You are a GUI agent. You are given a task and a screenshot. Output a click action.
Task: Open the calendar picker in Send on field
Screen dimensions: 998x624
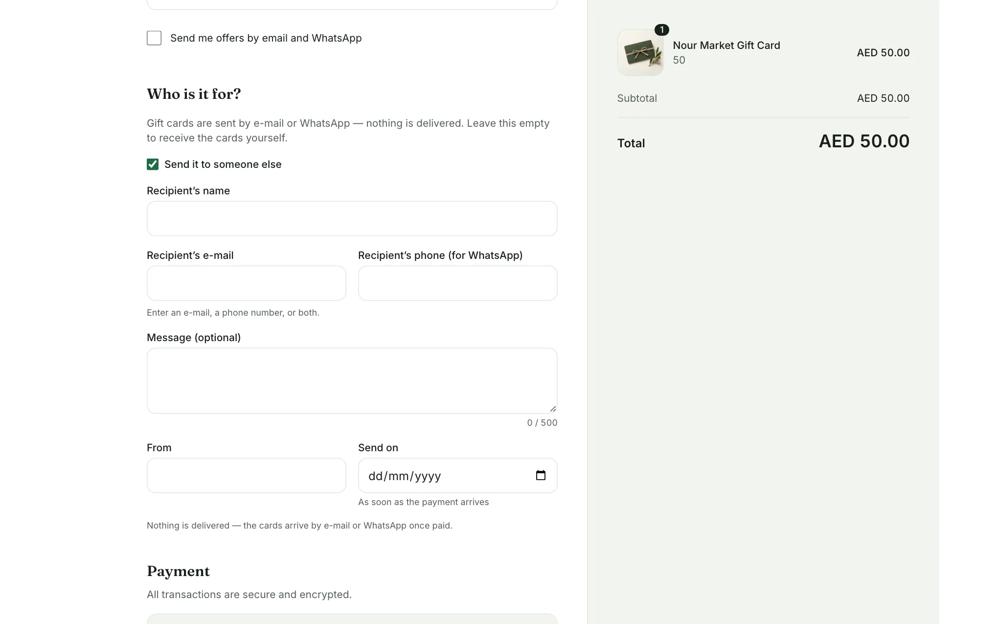pos(541,475)
